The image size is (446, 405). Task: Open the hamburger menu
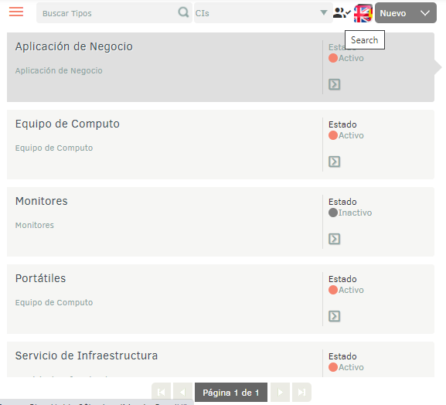pyautogui.click(x=16, y=12)
